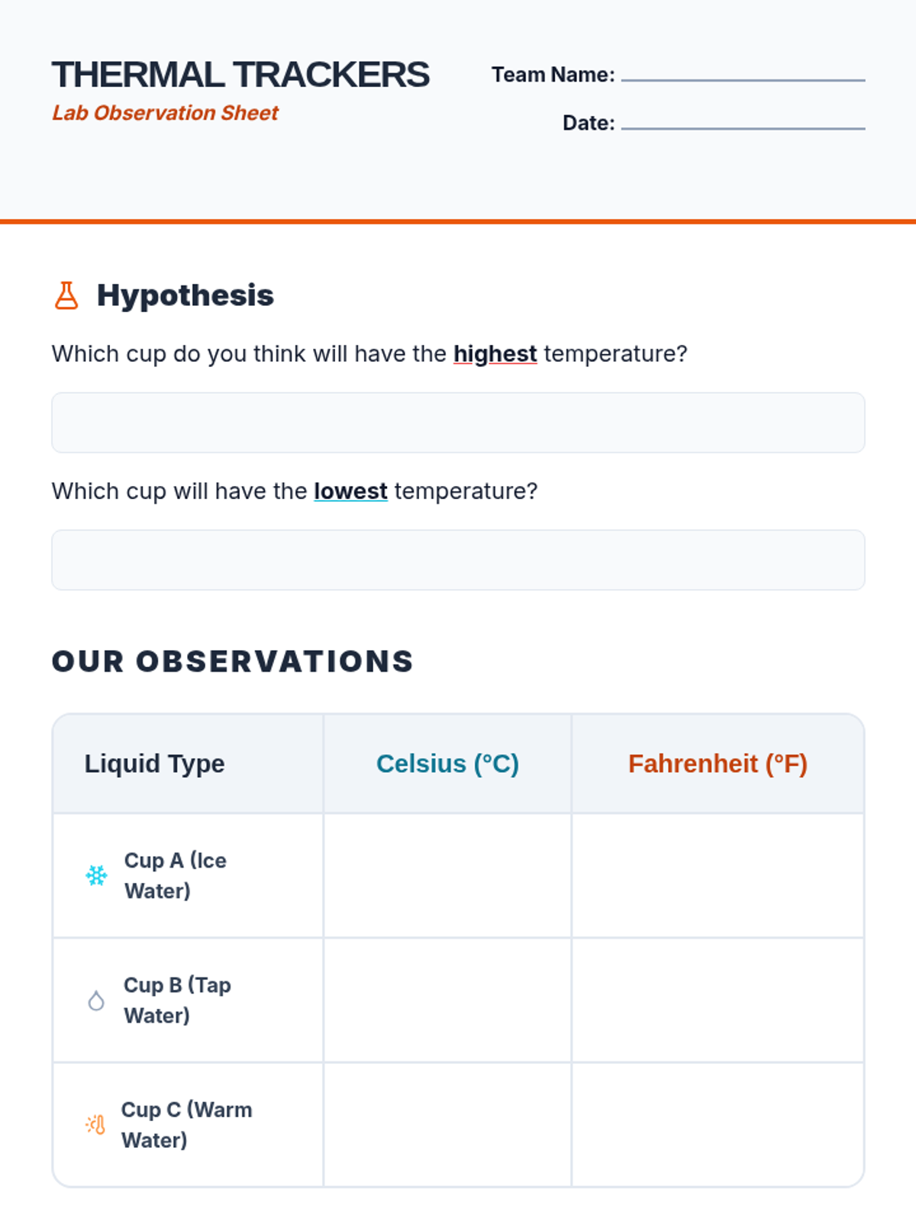Click the Celsius (°C) column header

pyautogui.click(x=447, y=764)
